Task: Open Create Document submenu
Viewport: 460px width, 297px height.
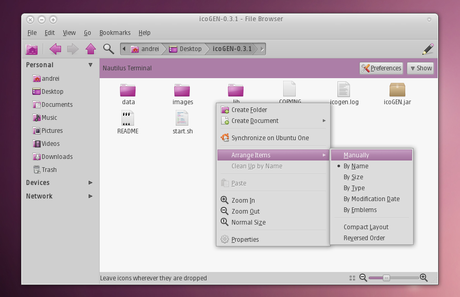Action: (x=273, y=121)
